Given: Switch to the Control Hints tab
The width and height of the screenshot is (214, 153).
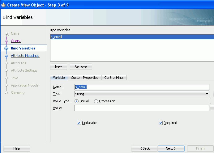Looking at the screenshot, I should pyautogui.click(x=114, y=78).
